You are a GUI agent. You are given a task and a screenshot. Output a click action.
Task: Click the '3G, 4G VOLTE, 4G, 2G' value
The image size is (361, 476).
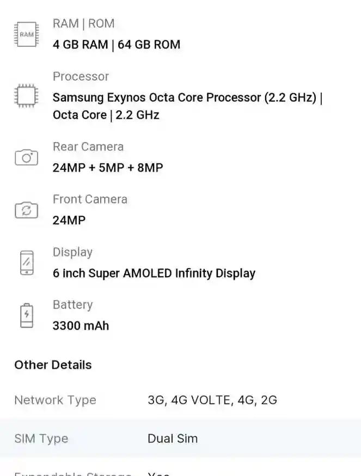pos(212,400)
